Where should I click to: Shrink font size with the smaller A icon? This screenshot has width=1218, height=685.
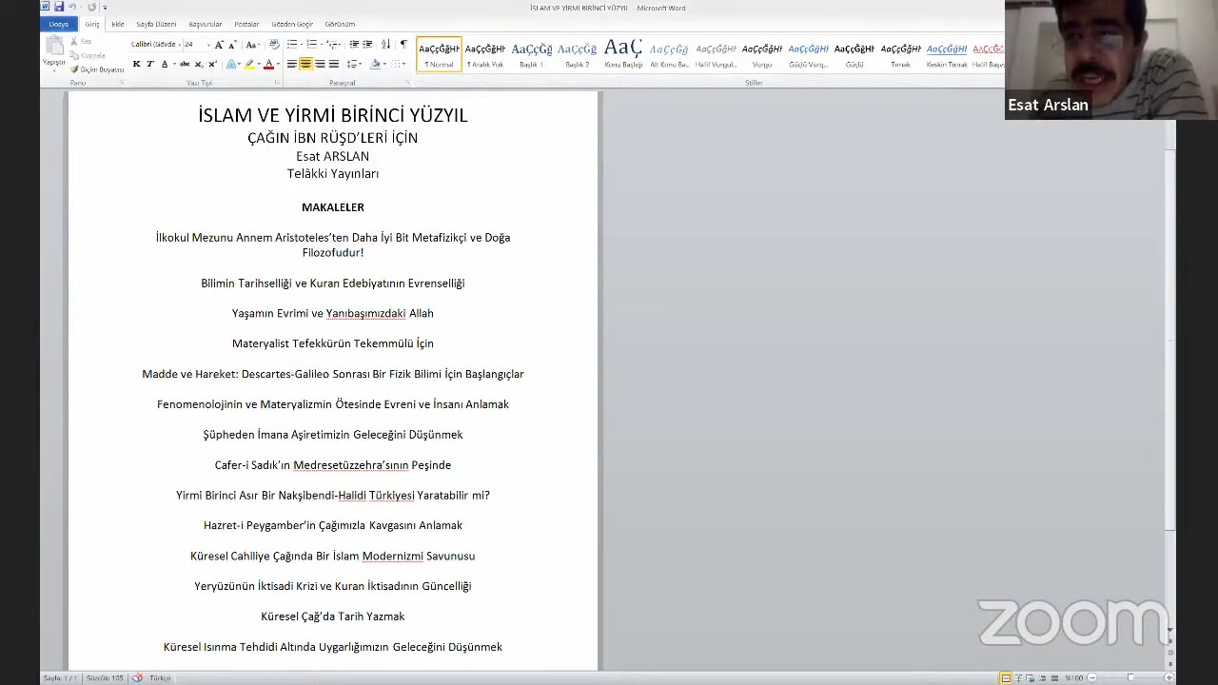click(232, 45)
